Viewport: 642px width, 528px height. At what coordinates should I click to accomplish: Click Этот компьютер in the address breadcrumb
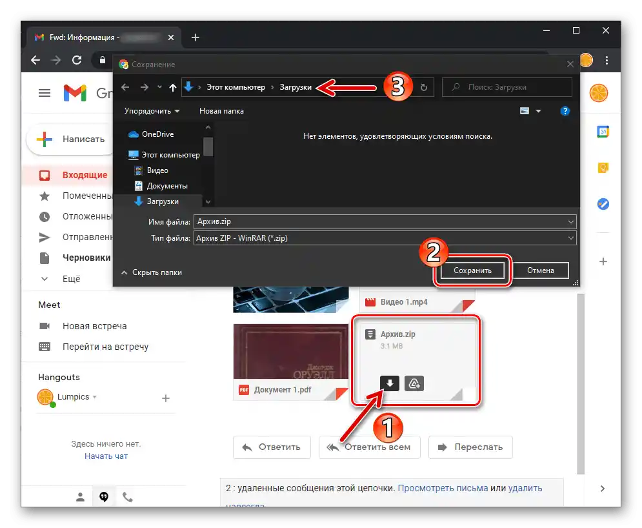[236, 87]
